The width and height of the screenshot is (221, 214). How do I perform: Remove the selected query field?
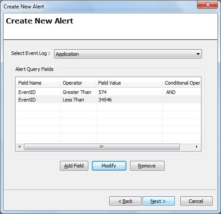click(x=147, y=166)
